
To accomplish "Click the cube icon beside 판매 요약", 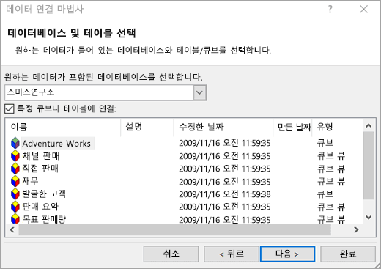I will [15, 207].
